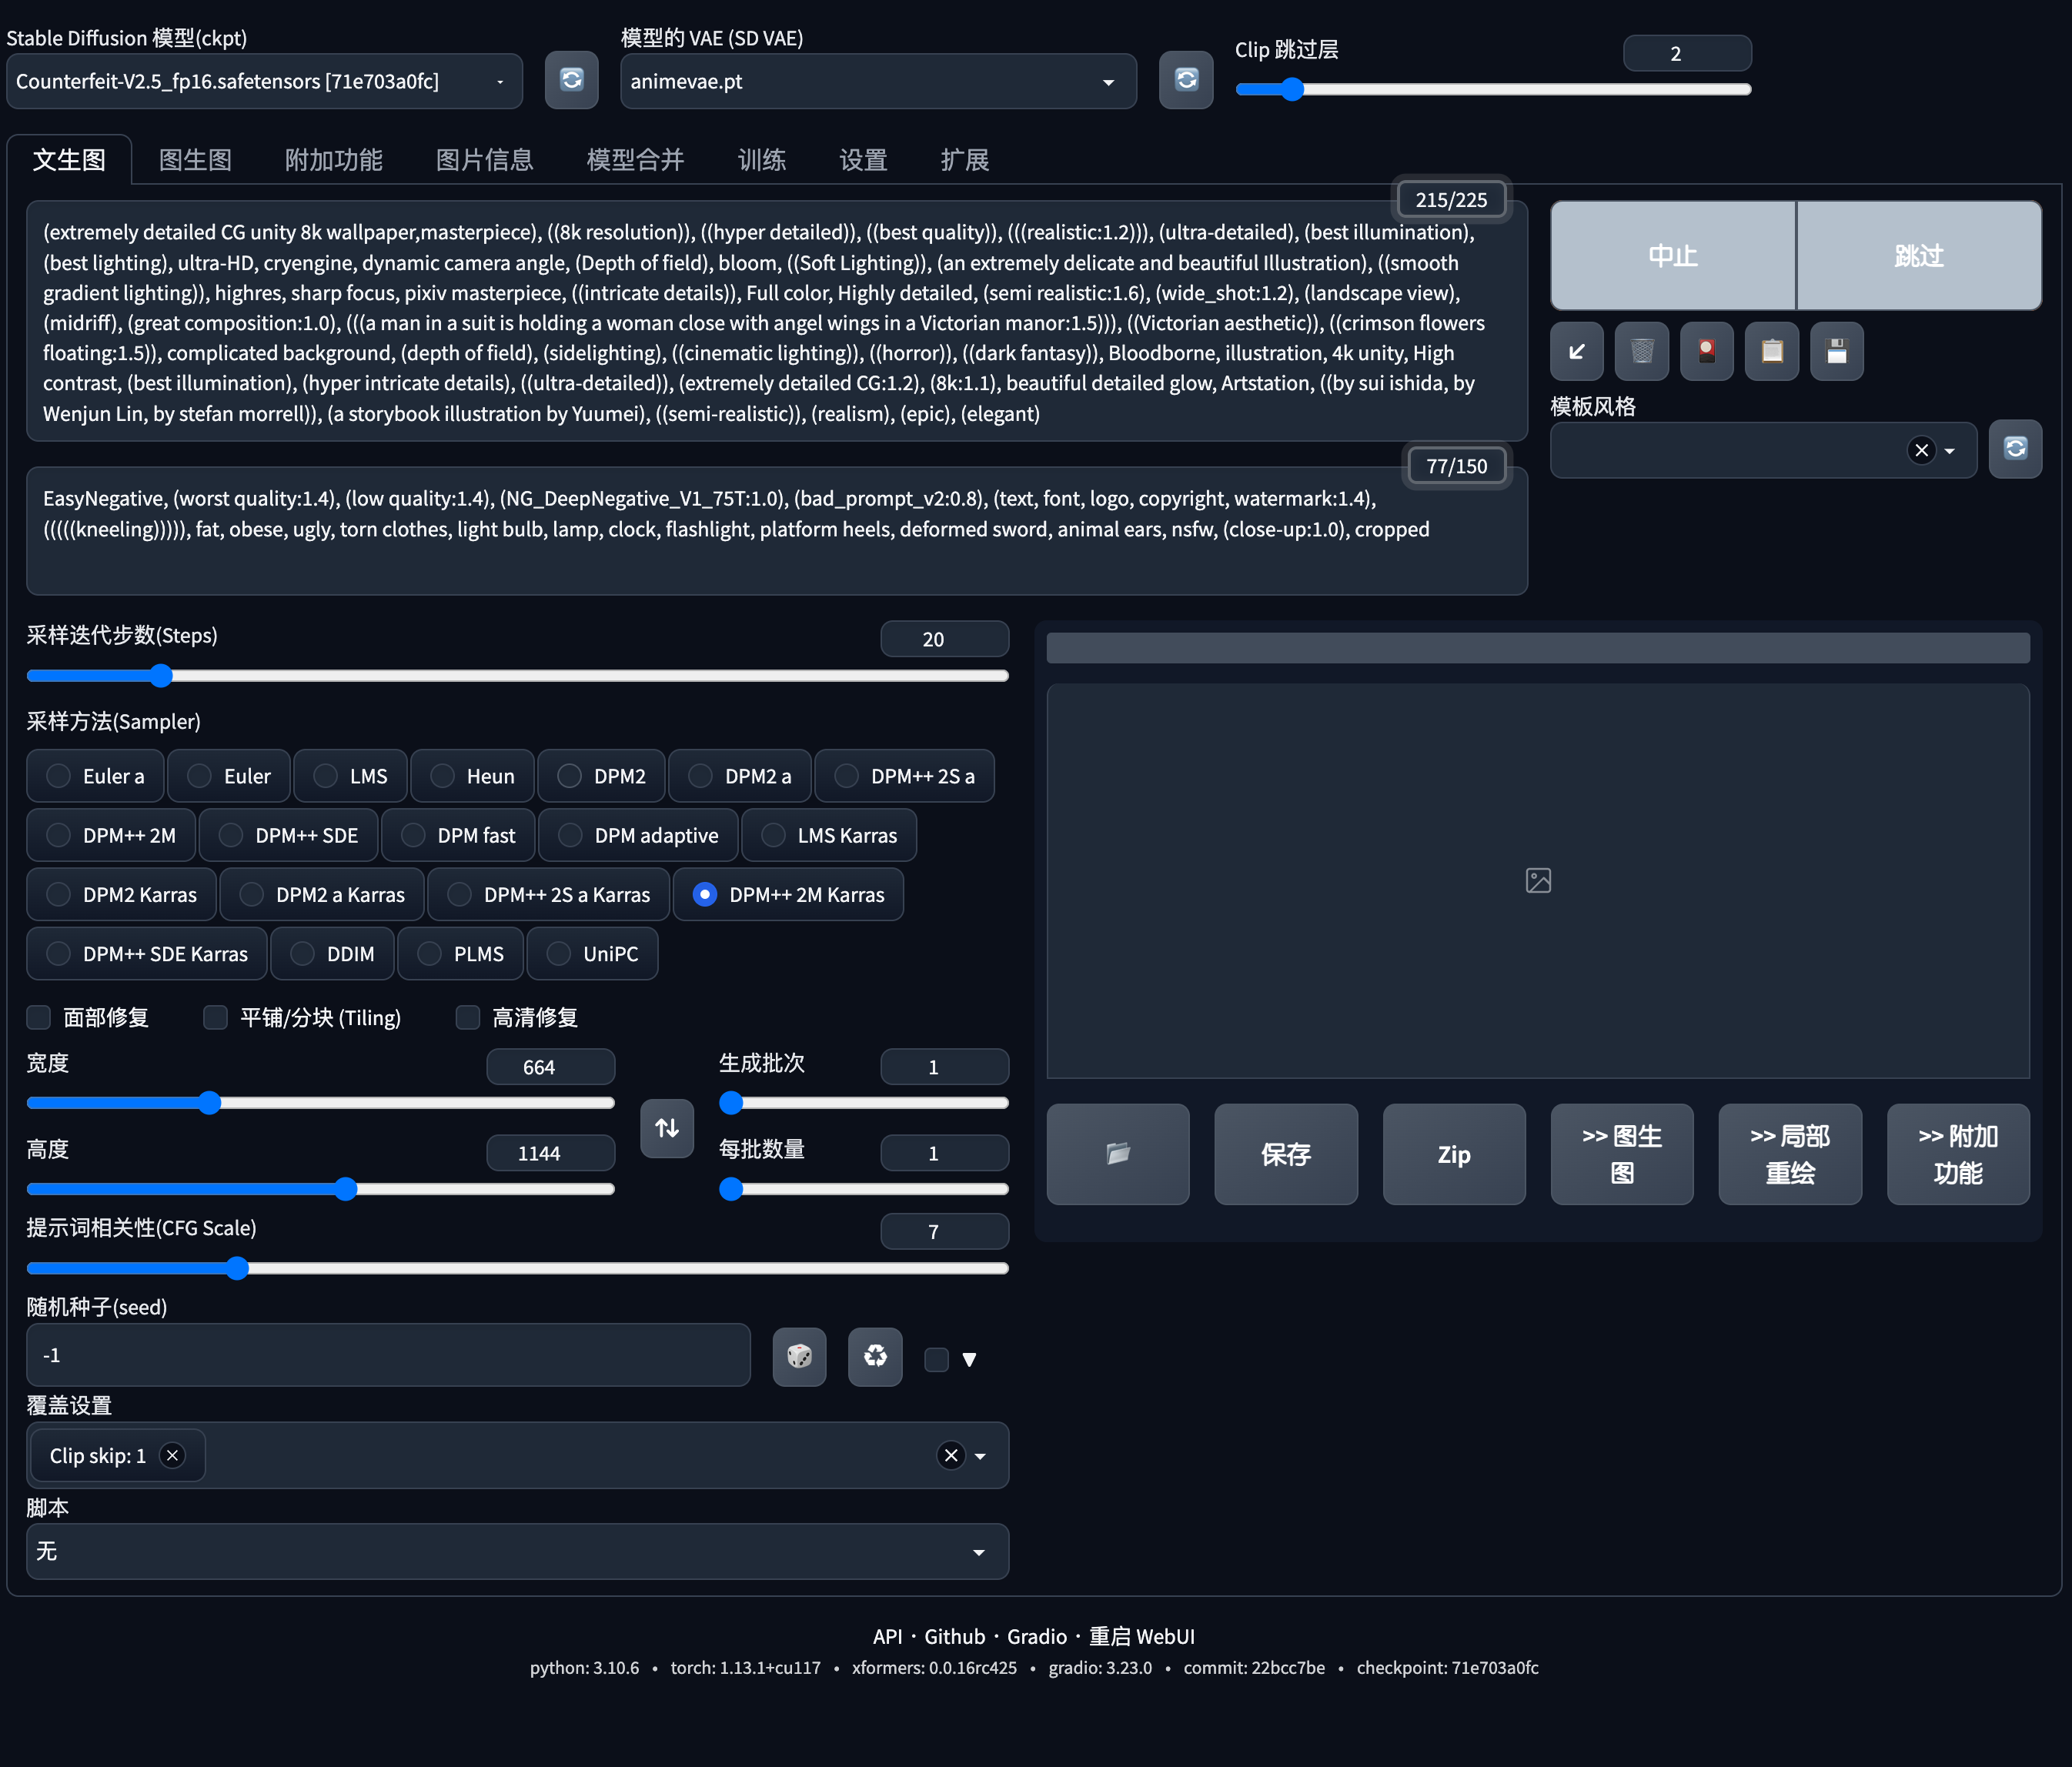The image size is (2072, 1767).
Task: Click the Zip button
Action: (x=1454, y=1154)
